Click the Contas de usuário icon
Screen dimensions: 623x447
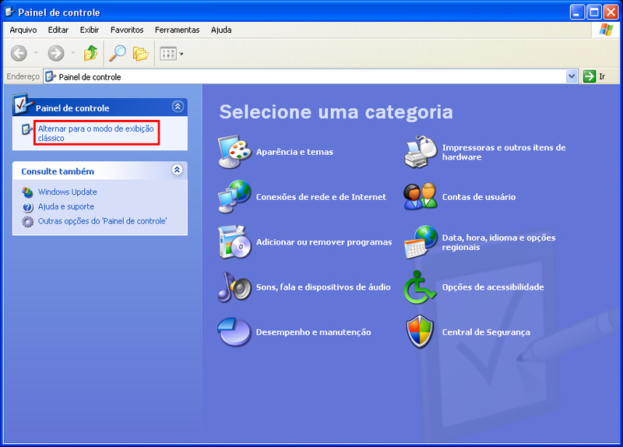pos(421,196)
